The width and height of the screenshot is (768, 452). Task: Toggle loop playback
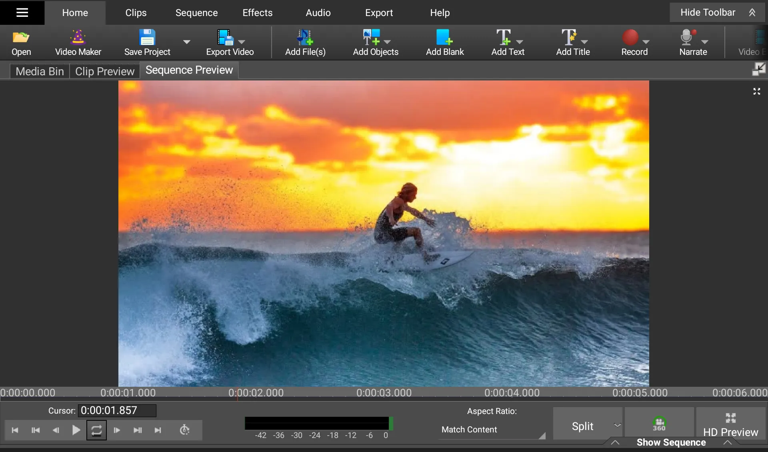[96, 430]
